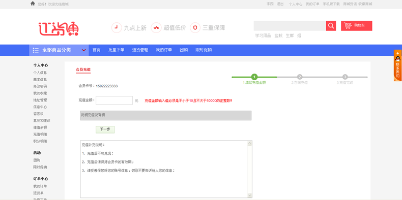
Task: Click the 商城资讯 link
Action: tap(350, 4)
